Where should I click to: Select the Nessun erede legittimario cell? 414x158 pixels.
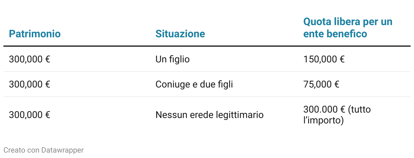[209, 115]
